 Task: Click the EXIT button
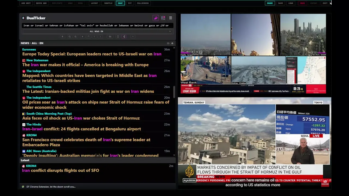point(325,3)
